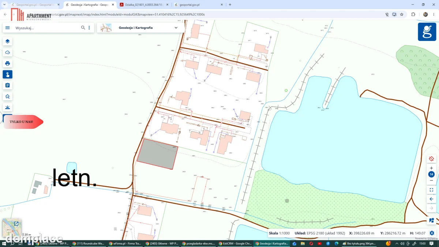Open the terrain profile tool
This screenshot has height=247, width=439.
tap(7, 107)
